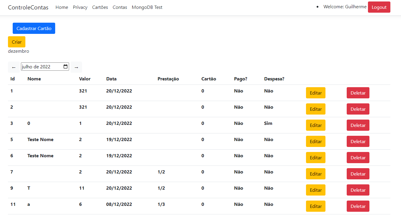Click the valor 321 in row 1
The height and width of the screenshot is (220, 401).
click(83, 91)
